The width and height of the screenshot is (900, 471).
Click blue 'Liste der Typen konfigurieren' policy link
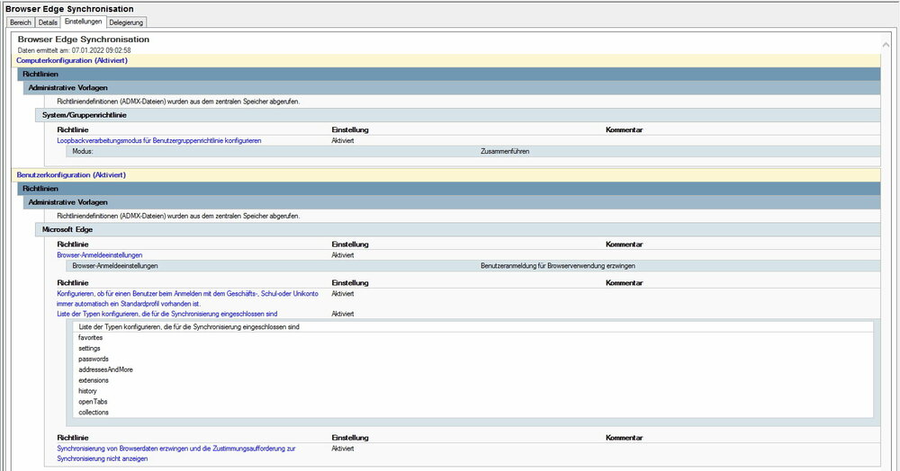166,314
